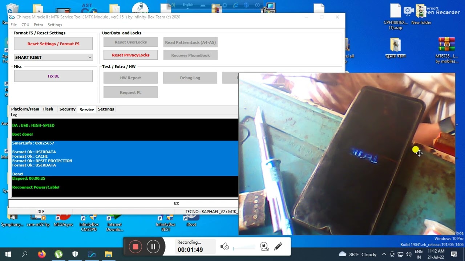This screenshot has height=261, width=465.
Task: Open the CPU menu
Action: [x=25, y=25]
